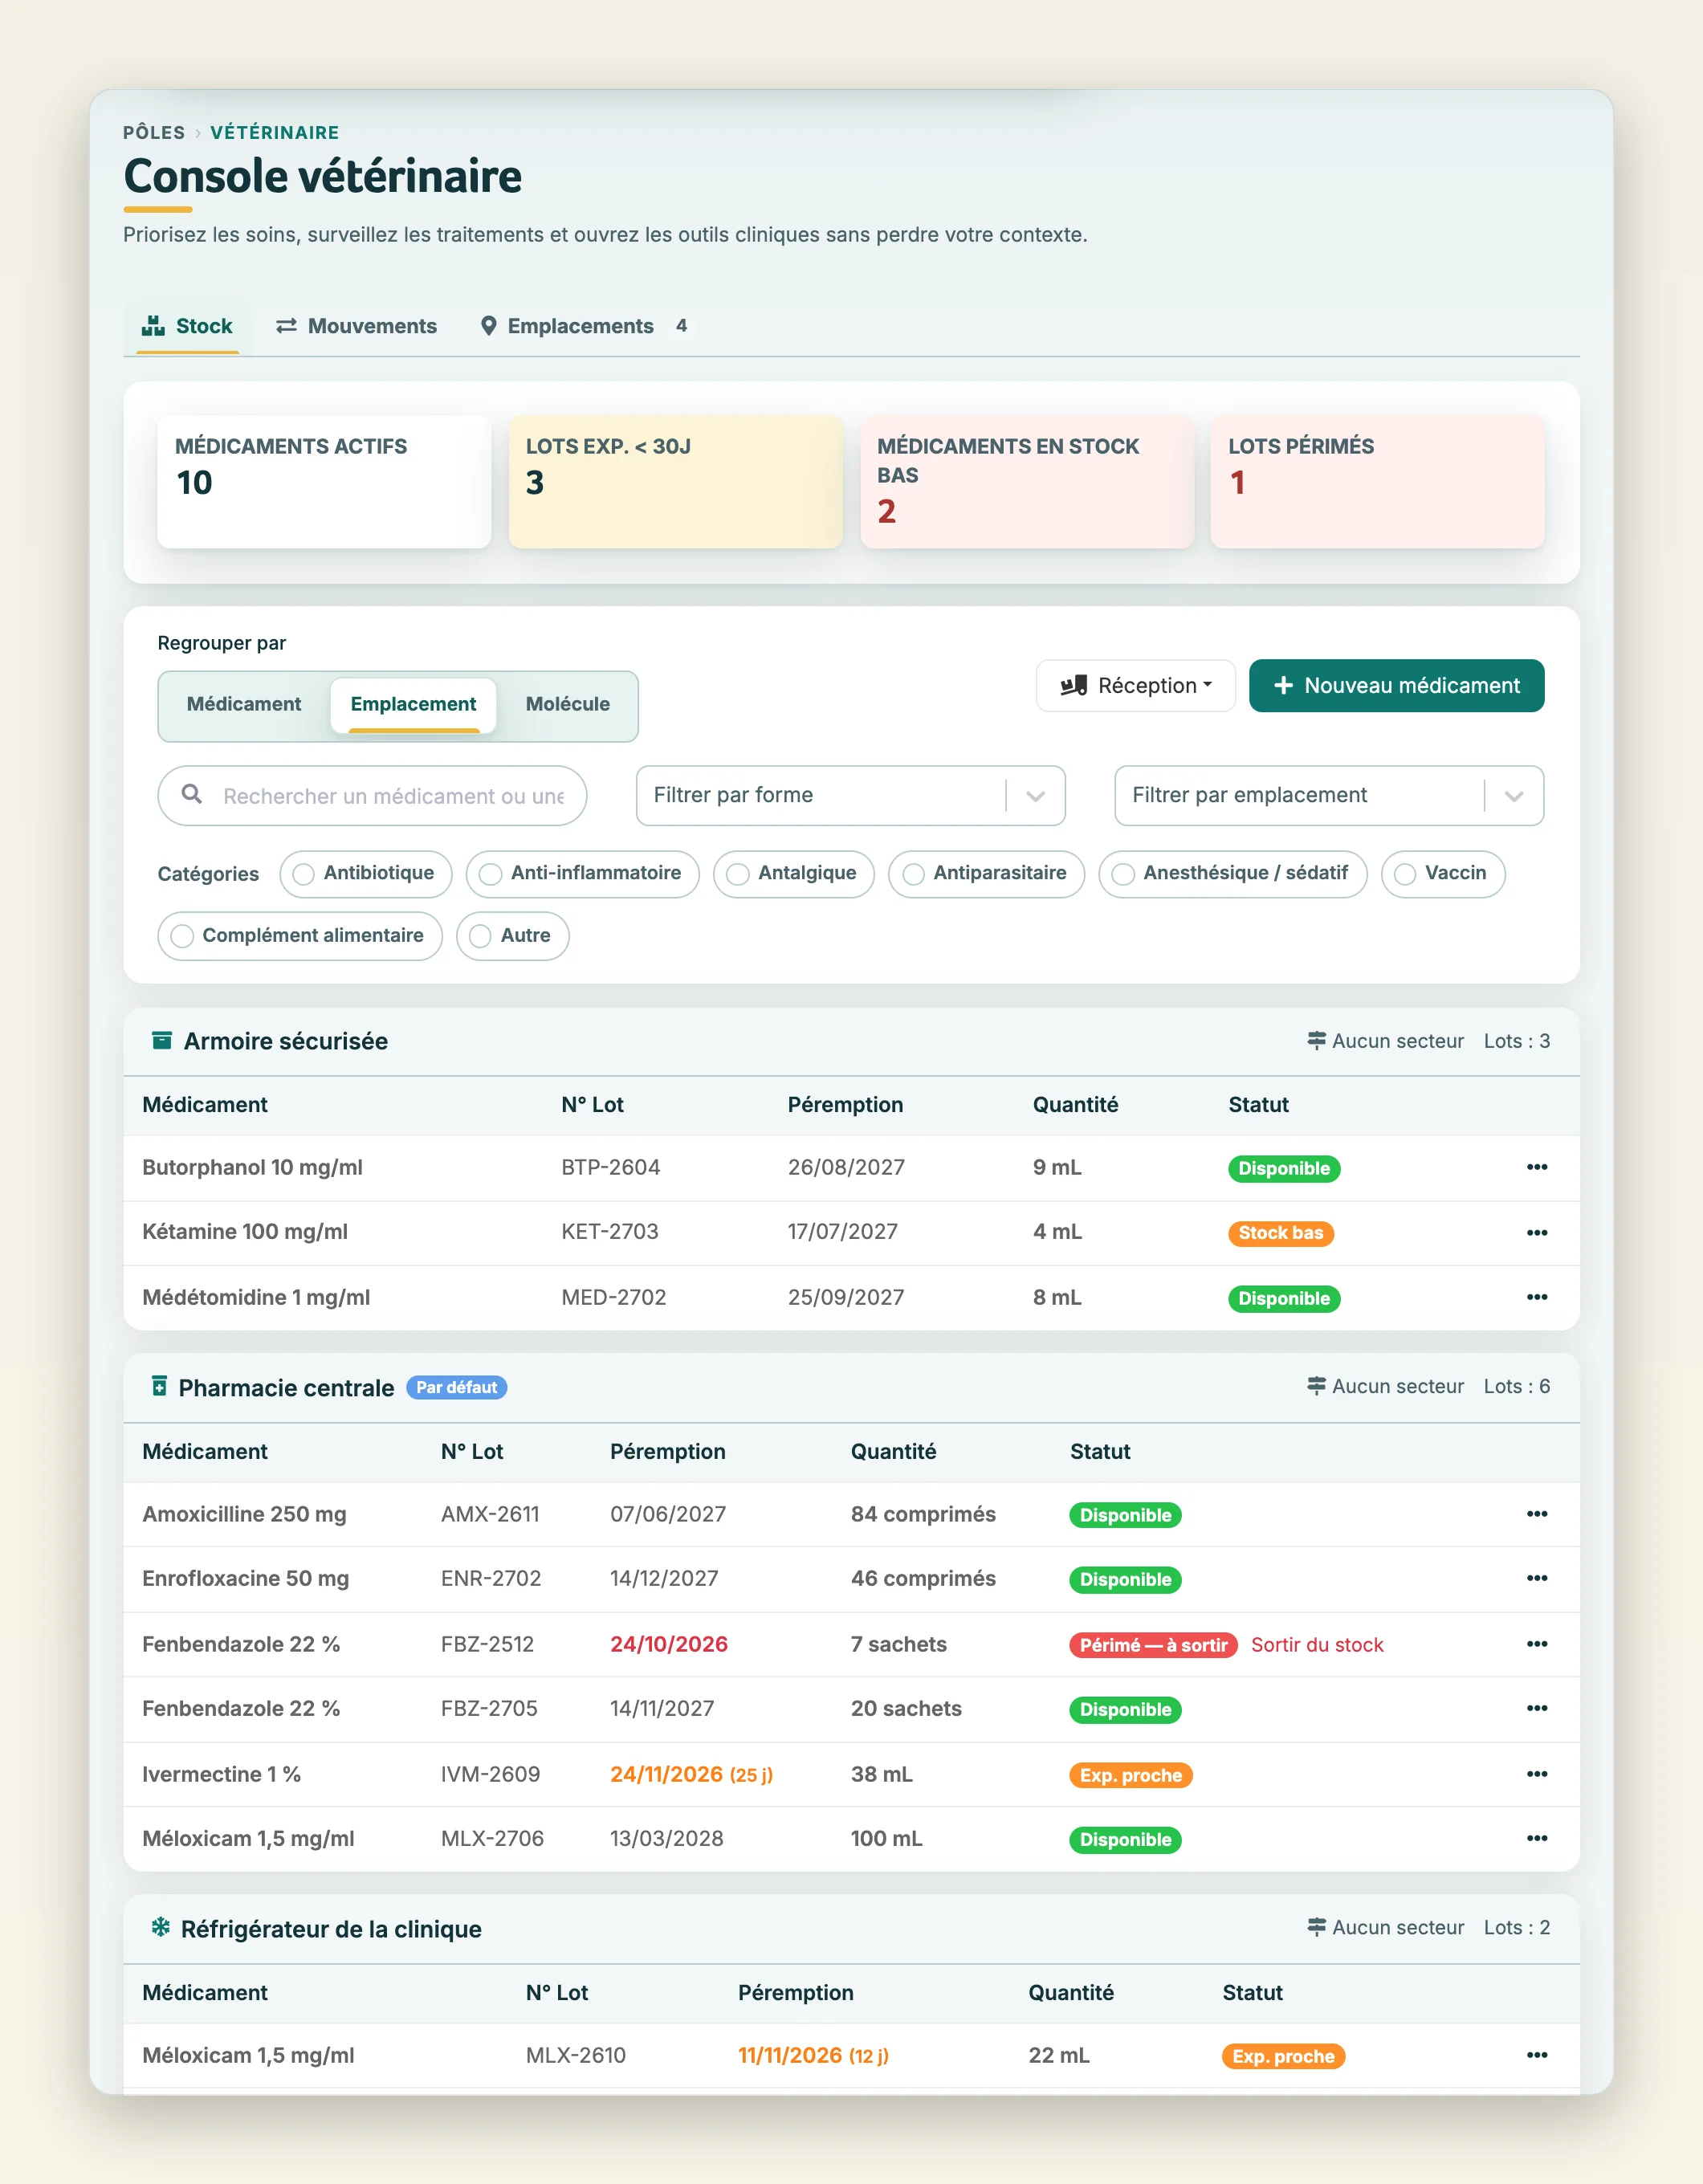
Task: Open actions menu for Butorphanol 10 mg/ml row
Action: pyautogui.click(x=1536, y=1167)
